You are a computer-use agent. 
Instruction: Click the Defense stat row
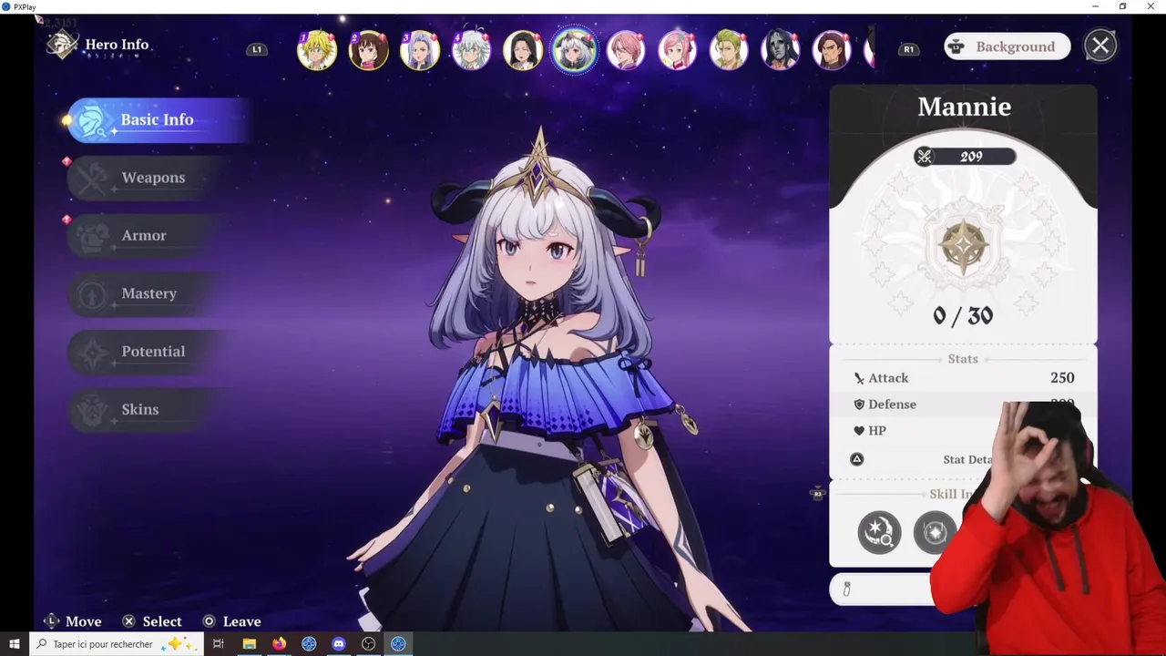[963, 405]
